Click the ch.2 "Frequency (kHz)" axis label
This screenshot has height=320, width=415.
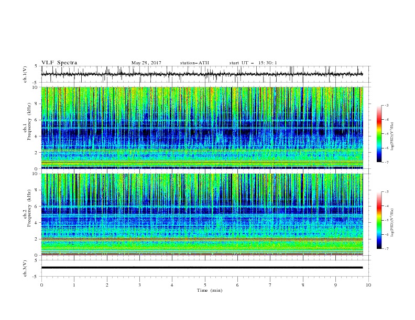pos(29,208)
